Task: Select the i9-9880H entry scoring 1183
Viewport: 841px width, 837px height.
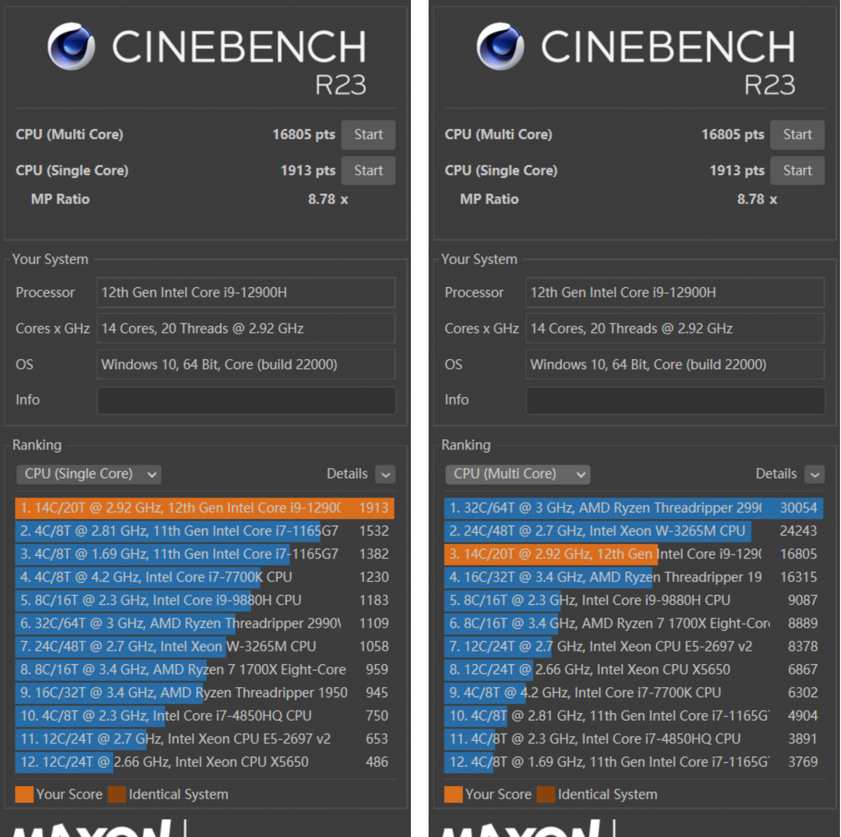Action: [204, 601]
